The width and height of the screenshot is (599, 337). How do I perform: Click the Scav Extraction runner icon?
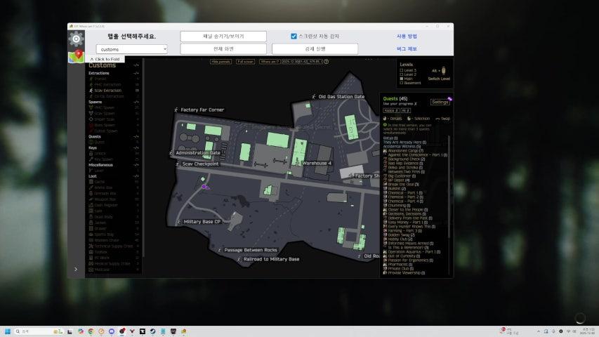pos(91,91)
